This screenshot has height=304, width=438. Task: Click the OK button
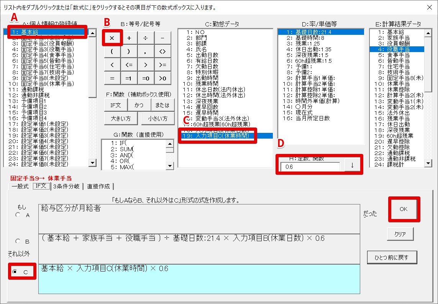pyautogui.click(x=404, y=209)
